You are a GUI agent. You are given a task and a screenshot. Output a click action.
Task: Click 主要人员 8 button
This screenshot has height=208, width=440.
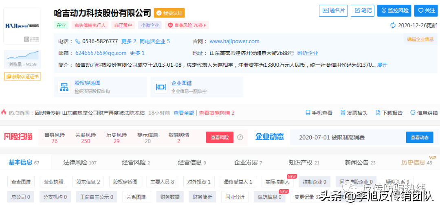(x=162, y=182)
